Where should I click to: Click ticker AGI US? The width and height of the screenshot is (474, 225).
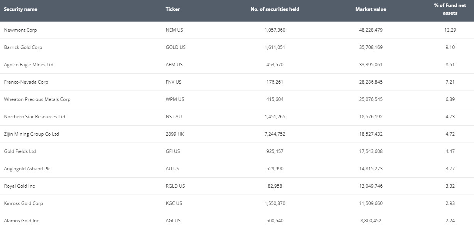(173, 221)
